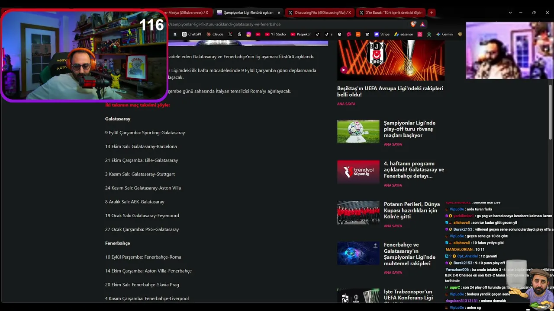This screenshot has height=311, width=554.
Task: Click ANA SAYFA under the Beşiktaş headline
Action: pos(346,104)
